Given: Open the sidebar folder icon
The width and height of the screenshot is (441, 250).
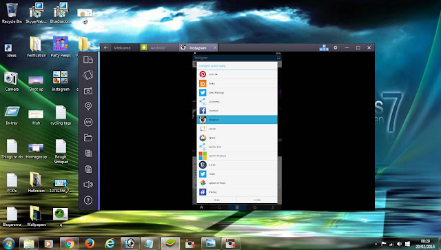Looking at the screenshot, I should coord(88,138).
